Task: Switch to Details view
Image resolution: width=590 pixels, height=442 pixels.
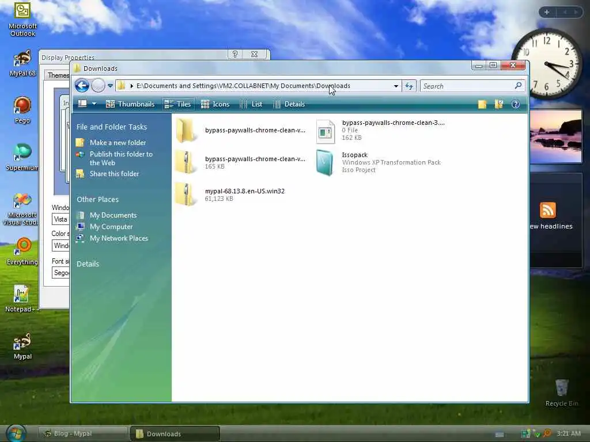Action: click(289, 104)
